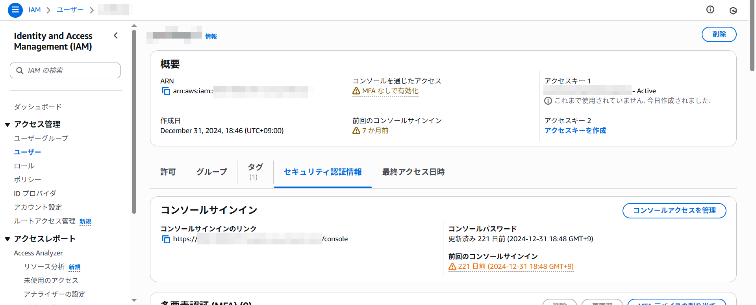The width and height of the screenshot is (756, 305).
Task: Select the 最終アクセス日時 tab
Action: (413, 172)
